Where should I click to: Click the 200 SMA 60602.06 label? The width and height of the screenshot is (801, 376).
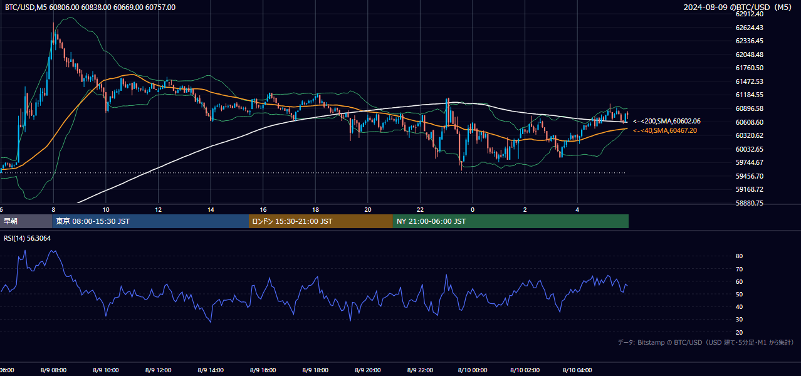667,121
